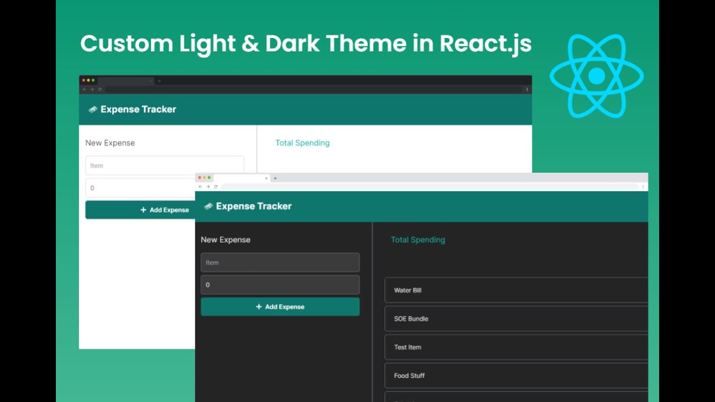The image size is (715, 402).
Task: Click the forward arrow in the dark-theme browser window
Action: point(208,186)
